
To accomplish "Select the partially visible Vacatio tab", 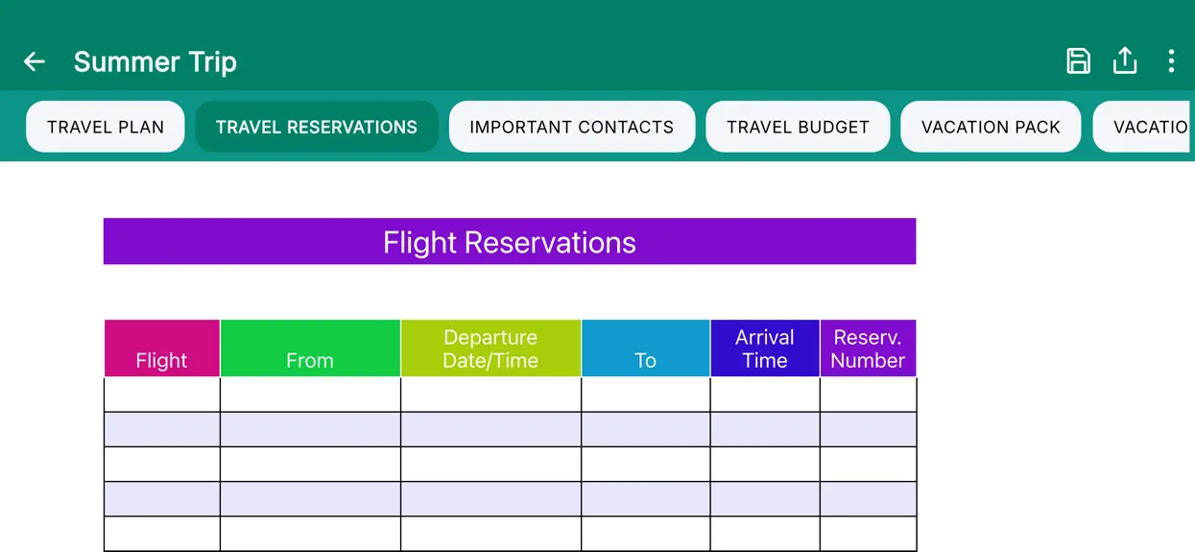I will click(1144, 127).
